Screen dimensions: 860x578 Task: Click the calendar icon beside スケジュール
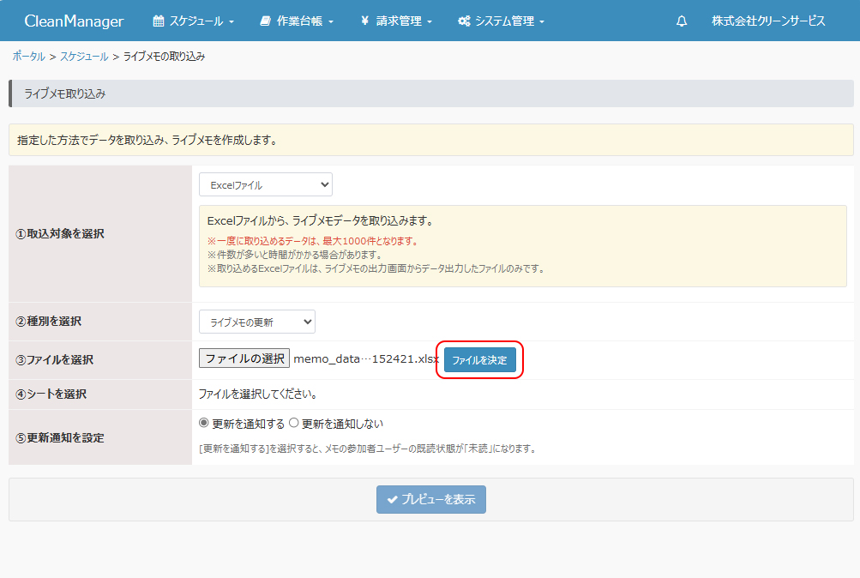[x=158, y=21]
